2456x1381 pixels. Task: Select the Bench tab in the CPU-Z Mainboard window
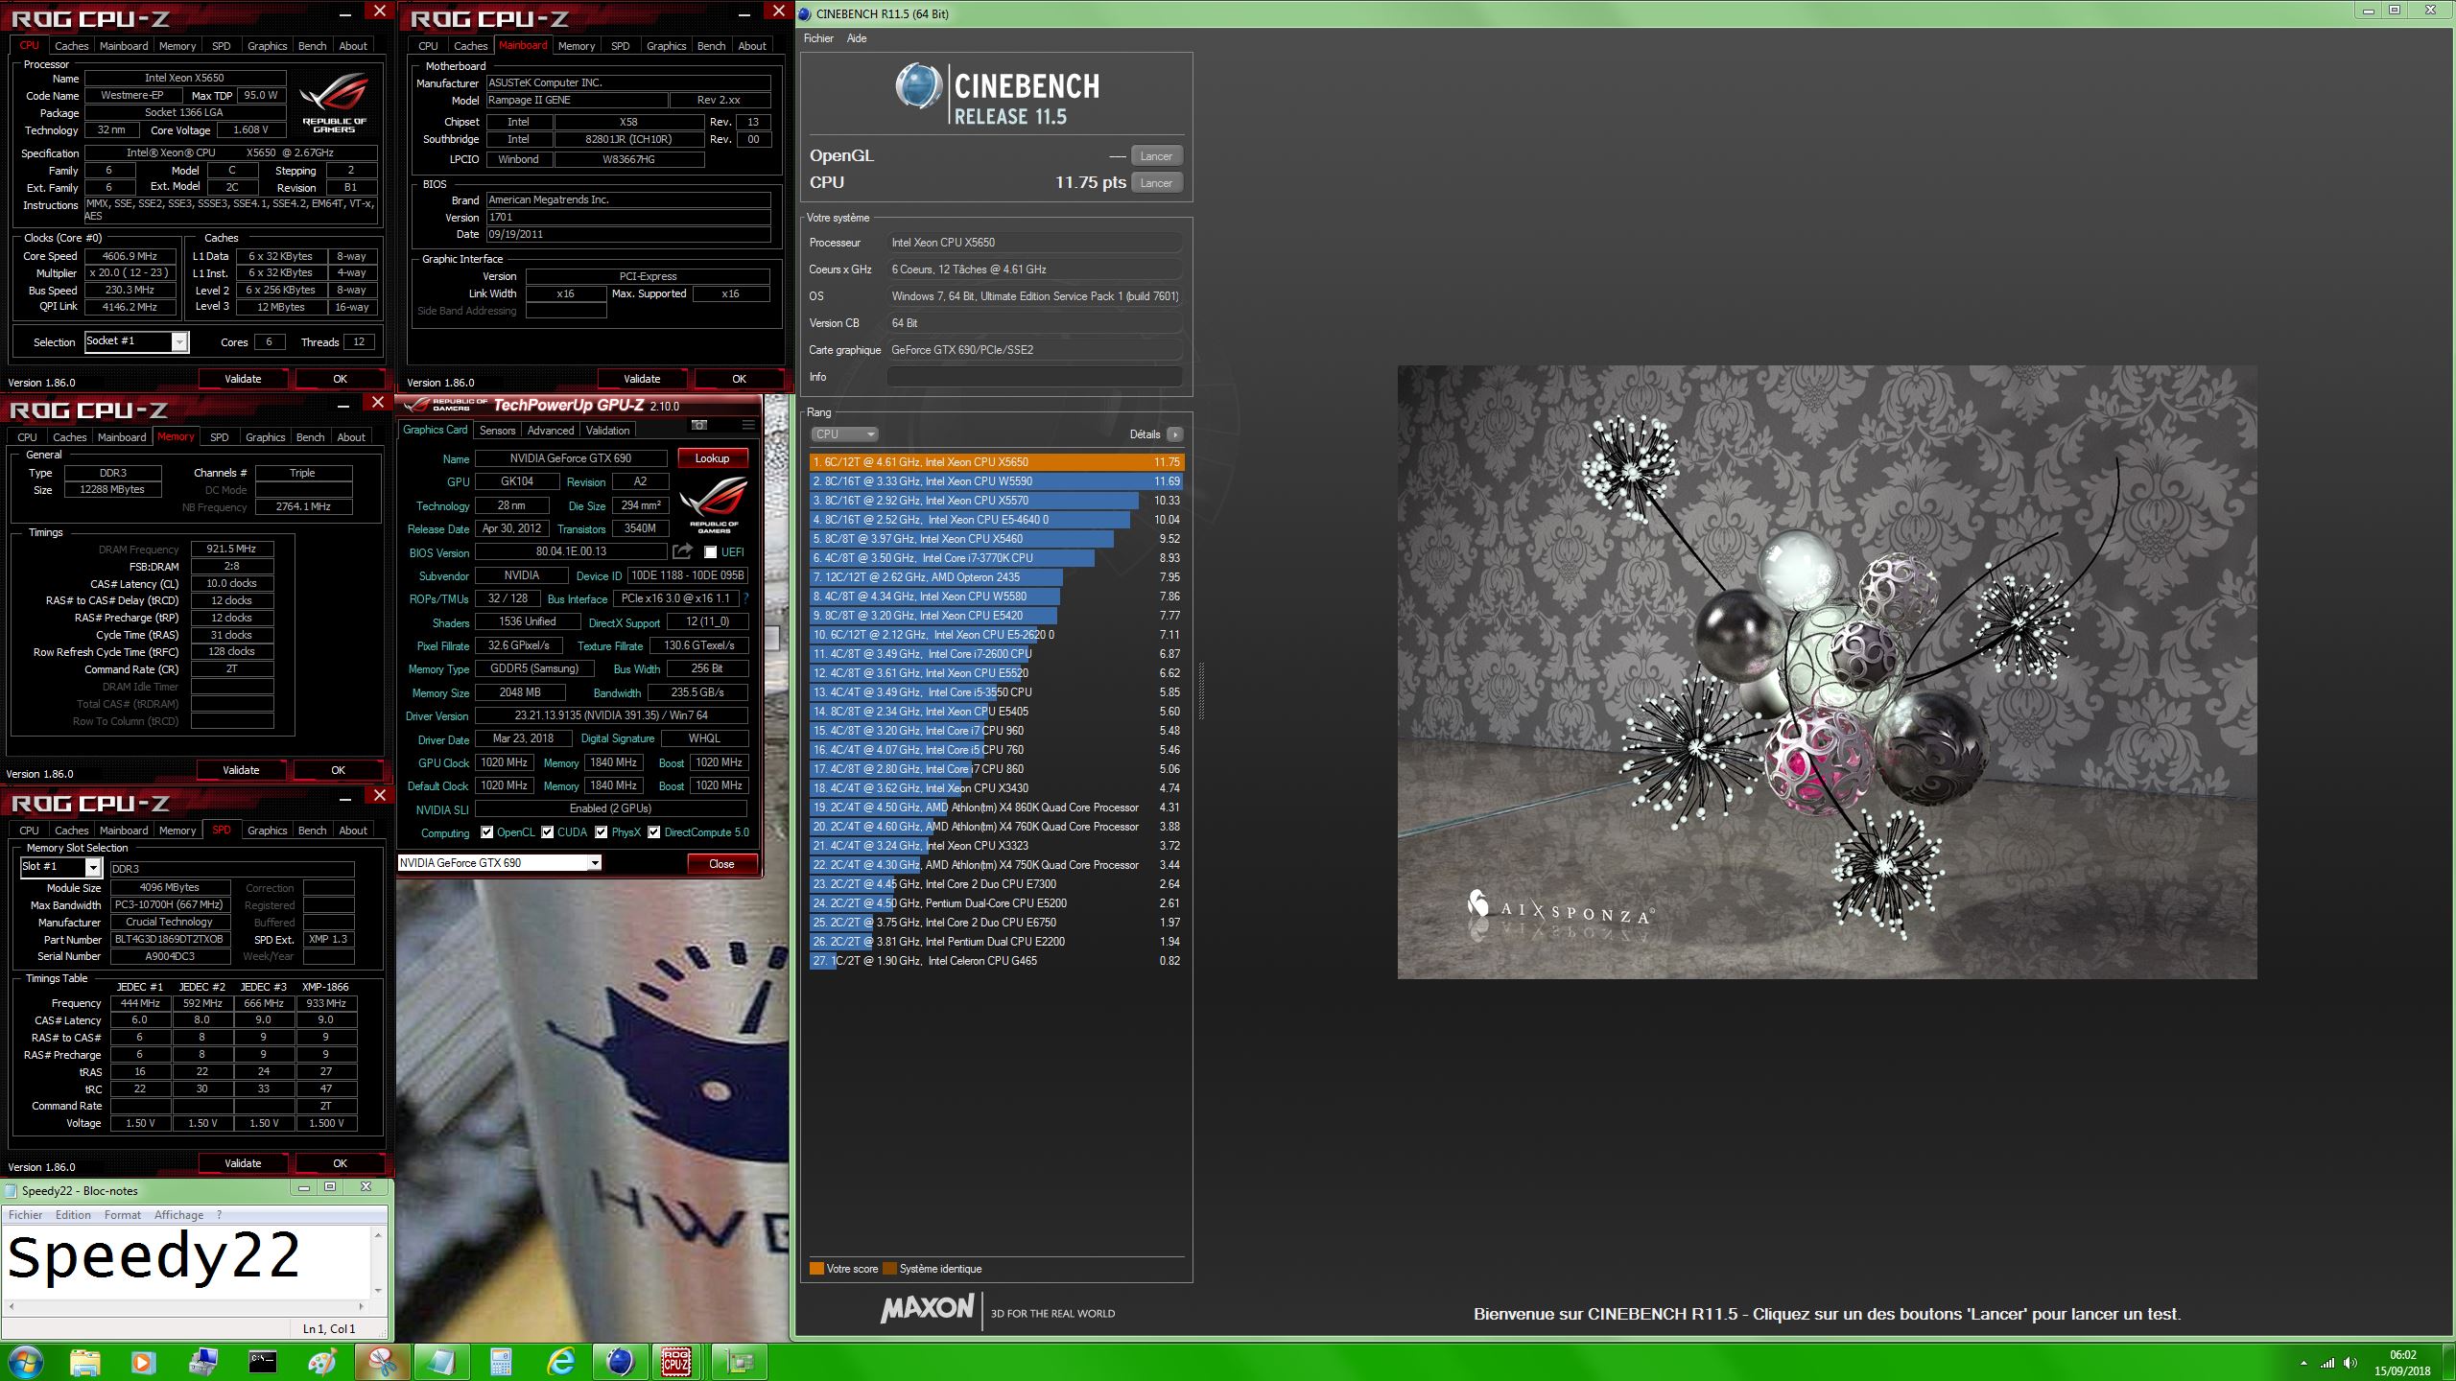pyautogui.click(x=711, y=46)
